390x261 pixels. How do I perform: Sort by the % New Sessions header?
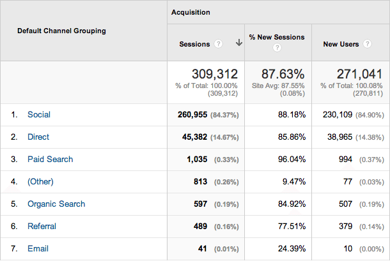[x=277, y=38]
